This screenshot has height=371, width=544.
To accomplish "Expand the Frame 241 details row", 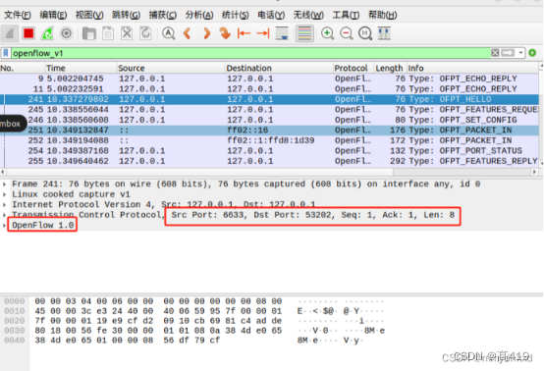I will click(4, 185).
